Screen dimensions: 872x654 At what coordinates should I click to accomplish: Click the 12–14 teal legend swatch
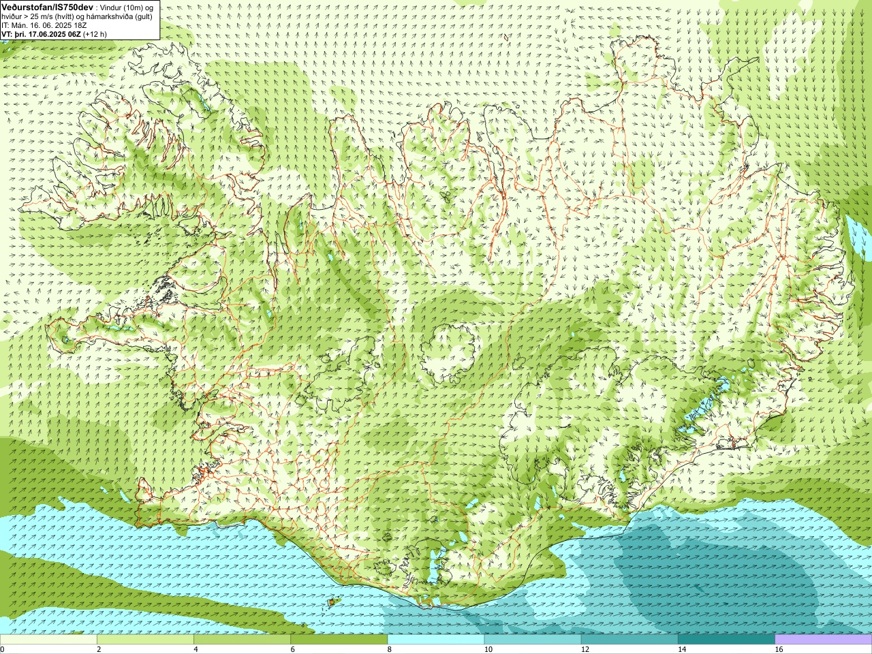[x=629, y=640]
